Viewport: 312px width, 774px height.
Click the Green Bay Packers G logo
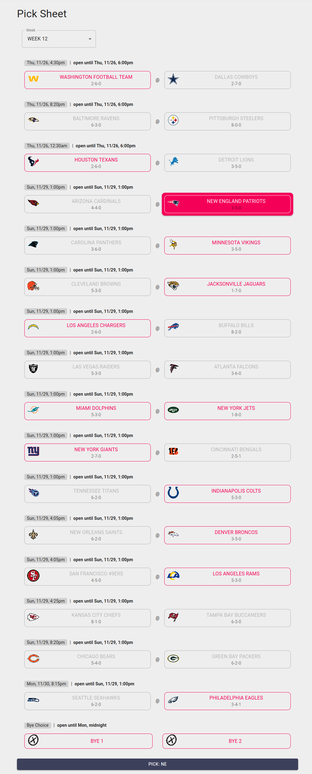173,658
